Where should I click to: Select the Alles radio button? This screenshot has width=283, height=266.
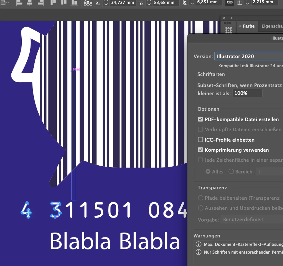pos(208,171)
